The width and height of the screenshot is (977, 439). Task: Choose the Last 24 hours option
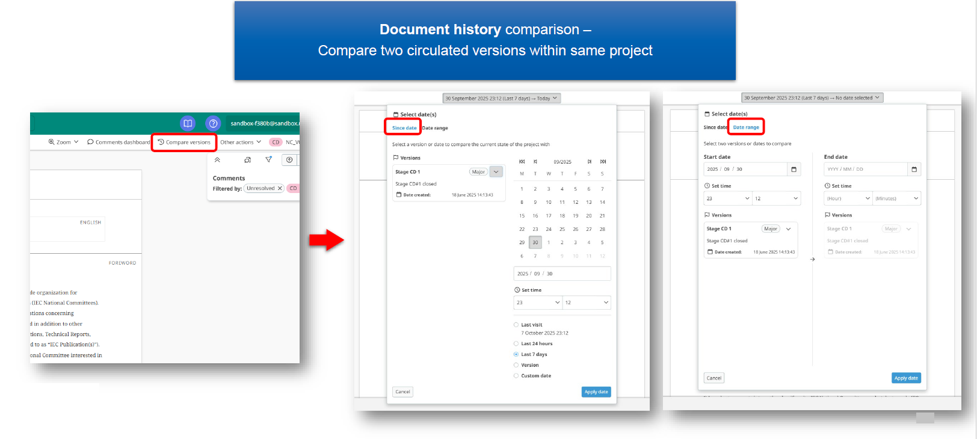516,344
